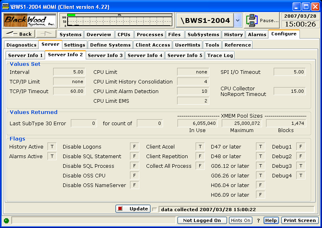The height and width of the screenshot is (228, 322).
Task: Click CPU Limit History Consolidation value
Action: (193, 81)
